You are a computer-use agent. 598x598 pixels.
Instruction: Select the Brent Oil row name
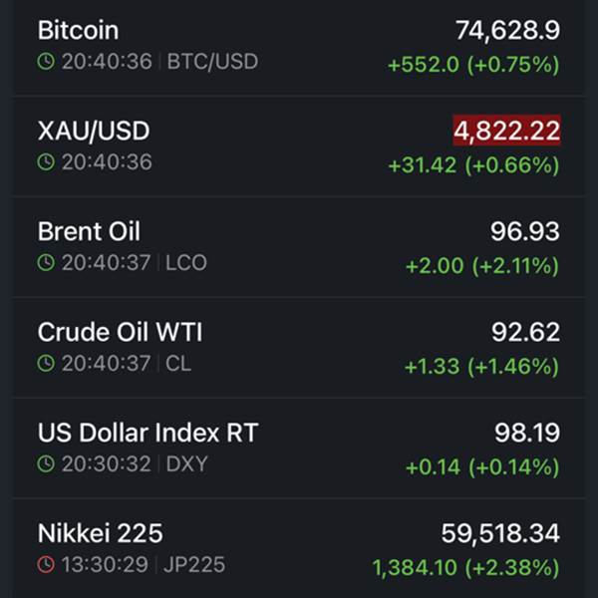pyautogui.click(x=89, y=232)
